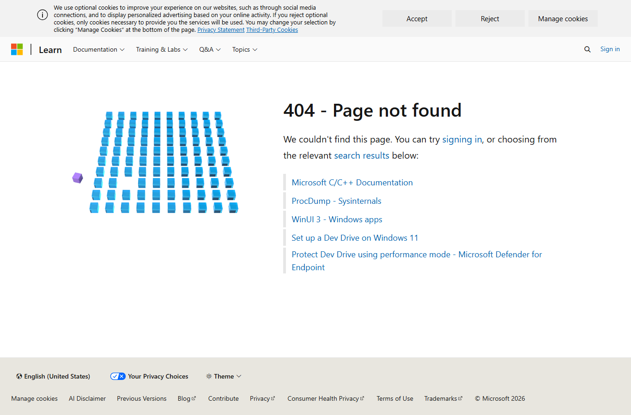Click the Manage cookies button in banner
This screenshot has width=631, height=415.
(563, 18)
